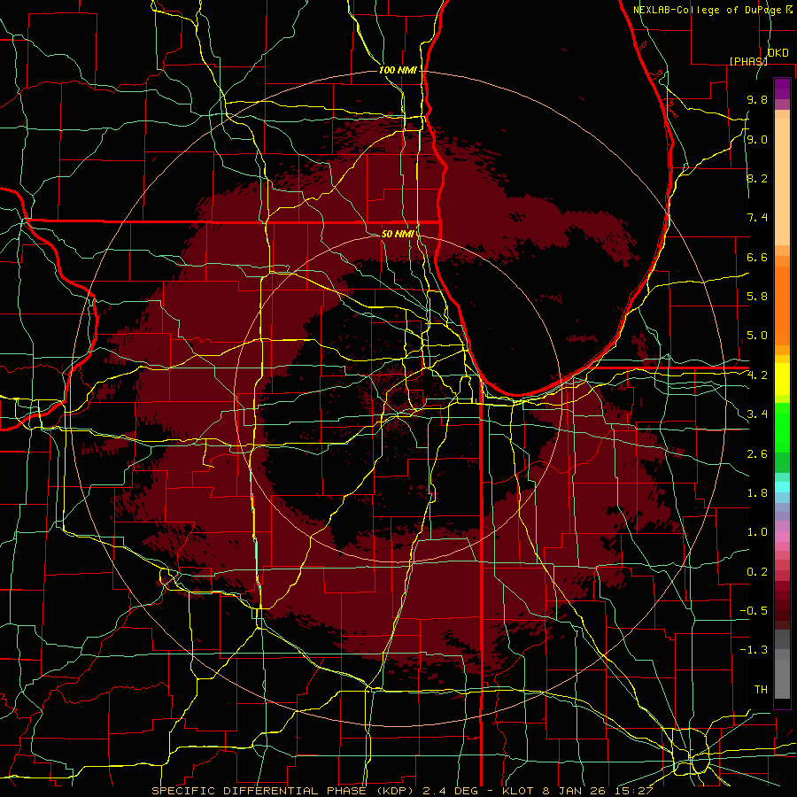Viewport: 797px width, 797px height.
Task: Click the "9.0" scale value
Action: [757, 139]
